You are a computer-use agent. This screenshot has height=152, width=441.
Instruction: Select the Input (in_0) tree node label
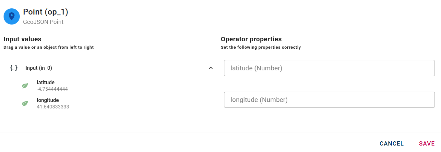coord(39,68)
